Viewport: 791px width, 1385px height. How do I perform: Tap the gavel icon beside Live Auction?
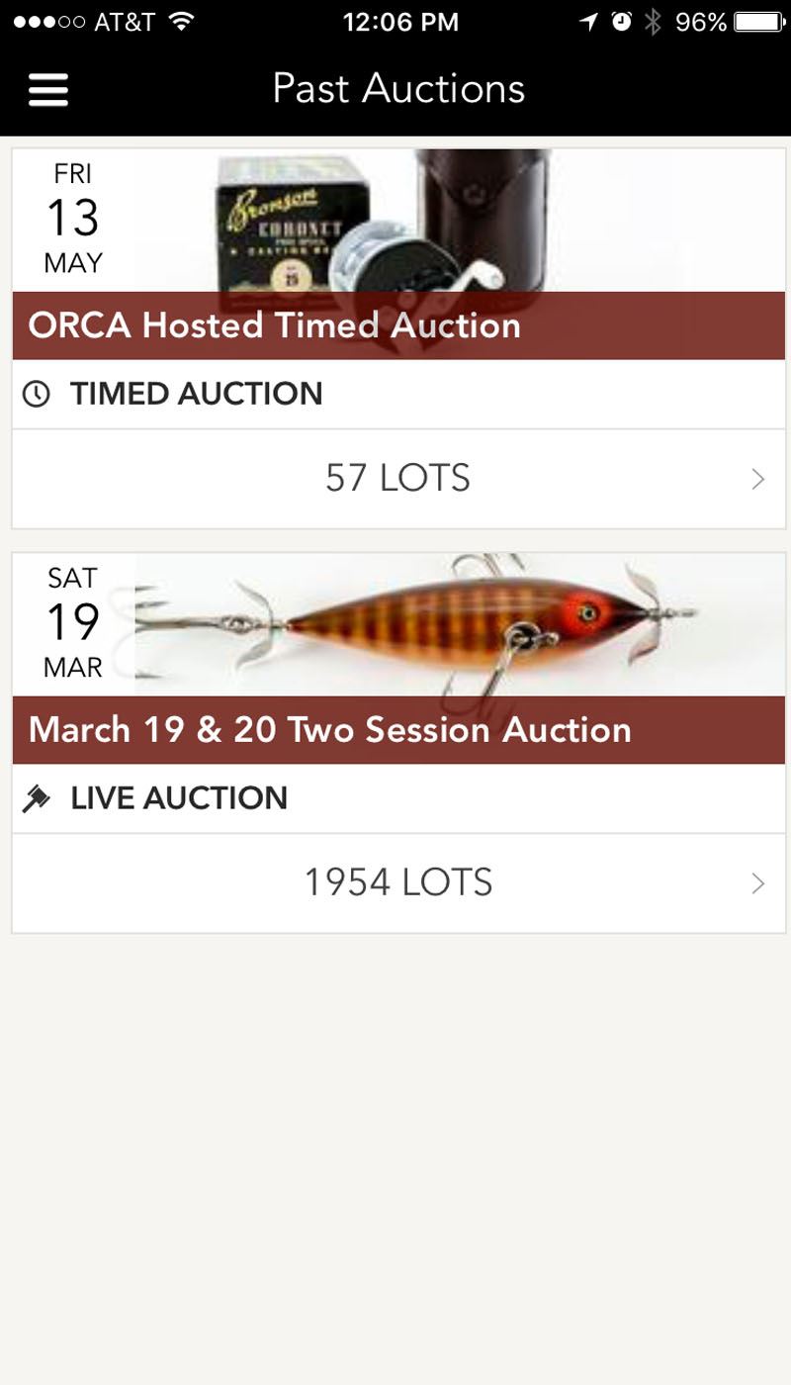point(37,798)
